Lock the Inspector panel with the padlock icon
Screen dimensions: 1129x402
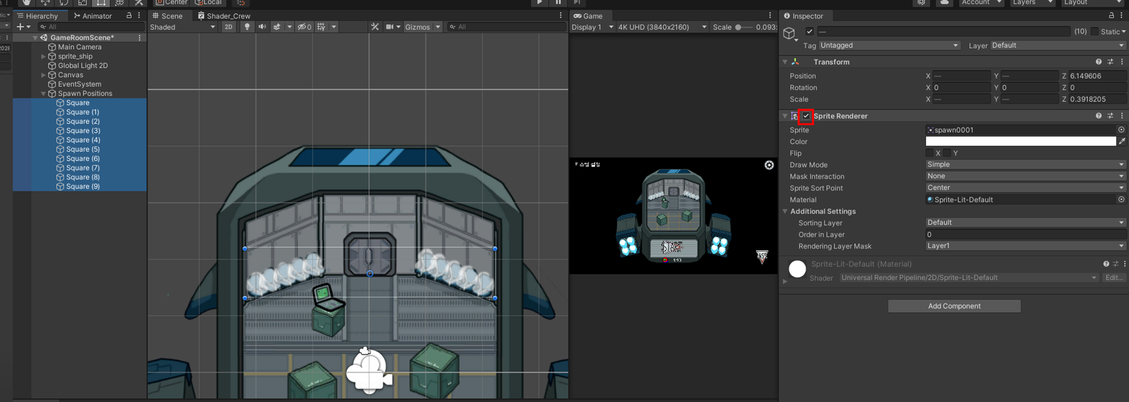click(1112, 16)
